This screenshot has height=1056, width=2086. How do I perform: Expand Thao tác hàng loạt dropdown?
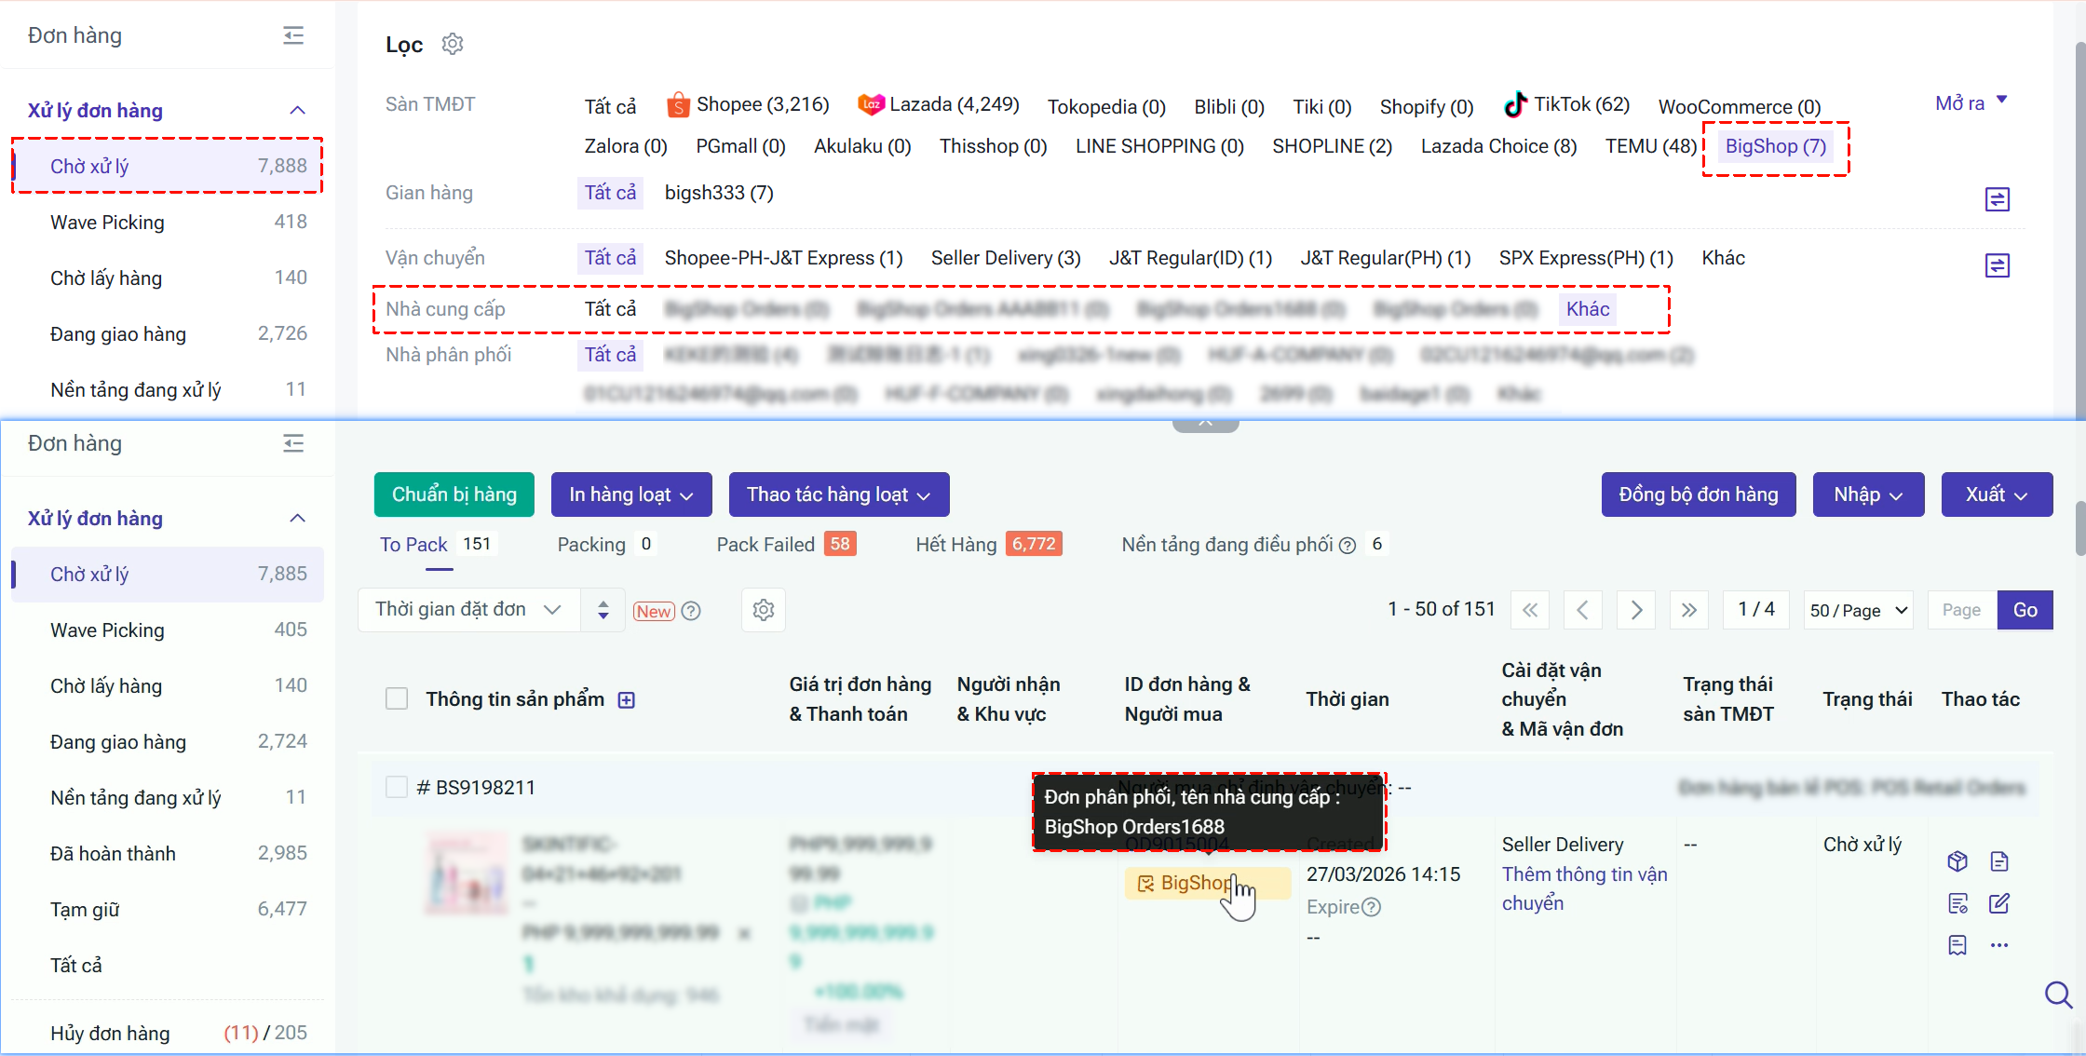pyautogui.click(x=838, y=494)
